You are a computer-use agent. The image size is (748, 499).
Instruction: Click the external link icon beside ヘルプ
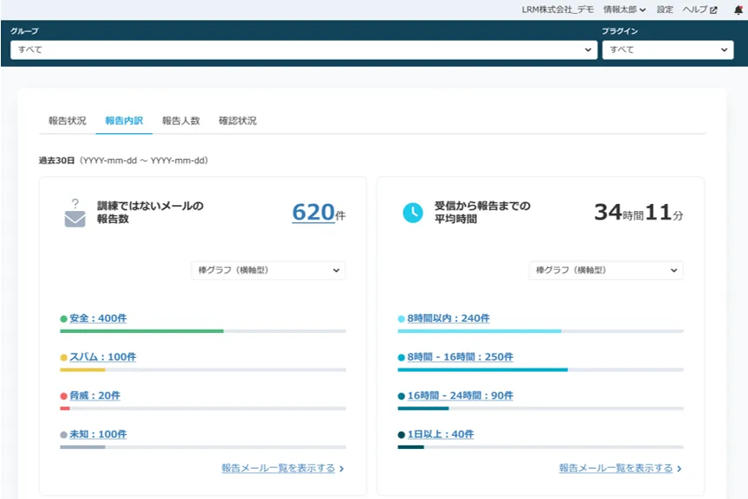[713, 10]
